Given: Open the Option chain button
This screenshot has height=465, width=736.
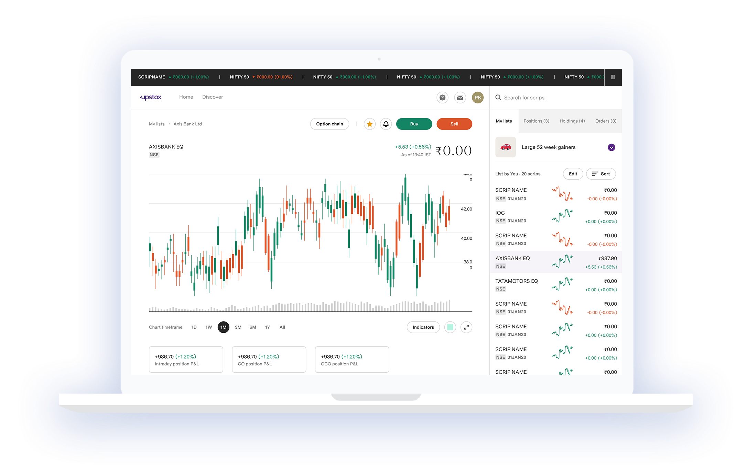Looking at the screenshot, I should (329, 124).
